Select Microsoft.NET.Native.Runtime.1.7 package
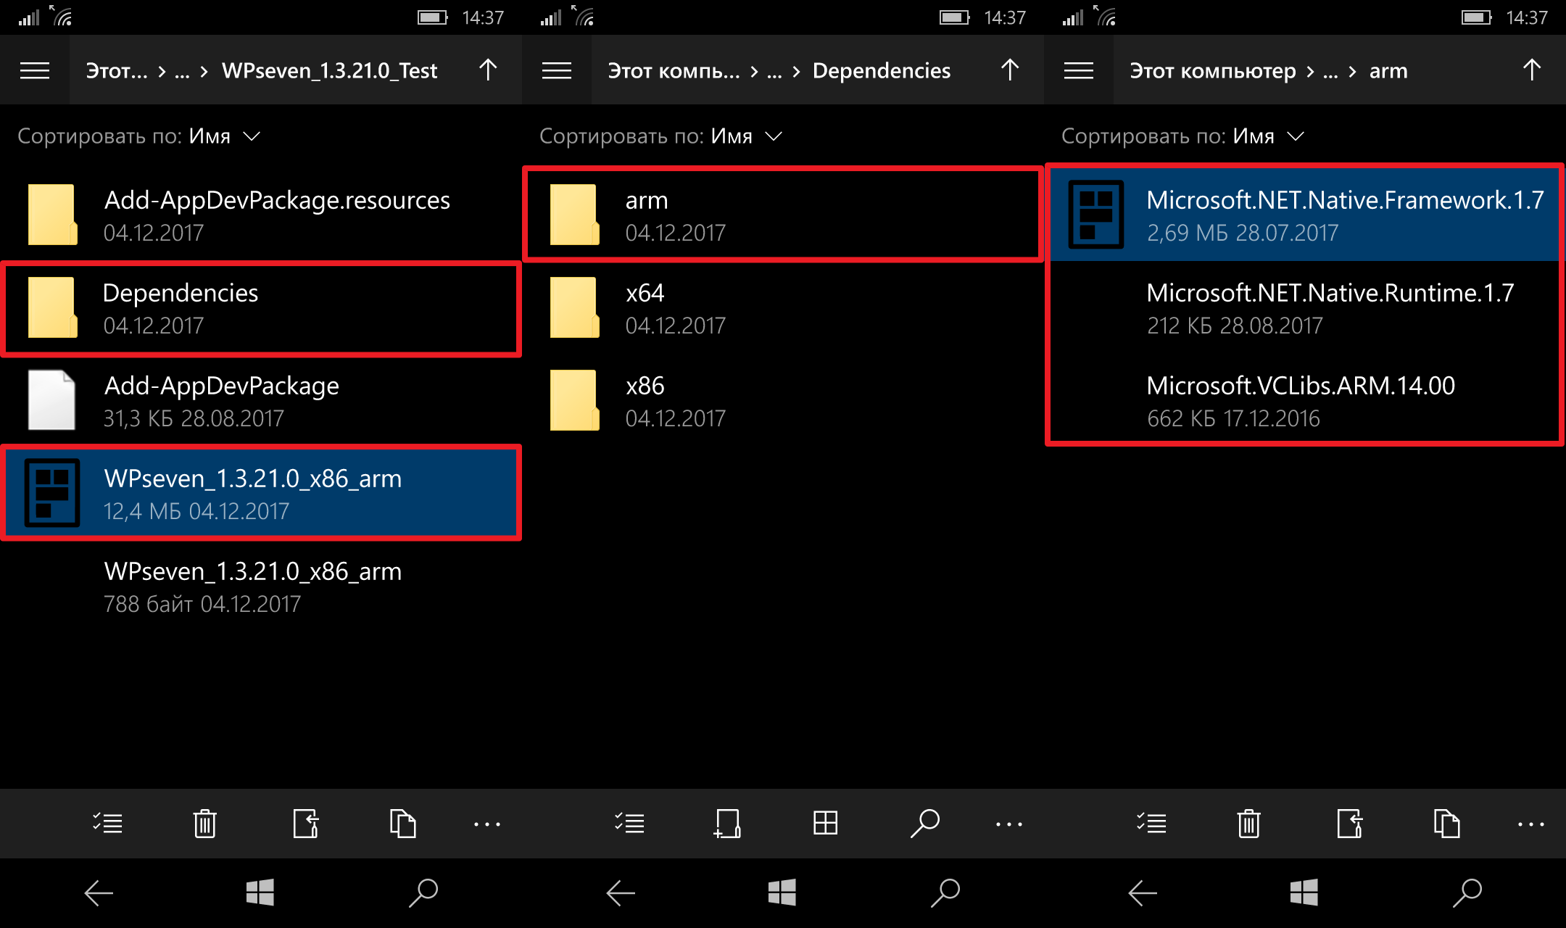Screen dimensions: 1566x928 click(x=1305, y=308)
